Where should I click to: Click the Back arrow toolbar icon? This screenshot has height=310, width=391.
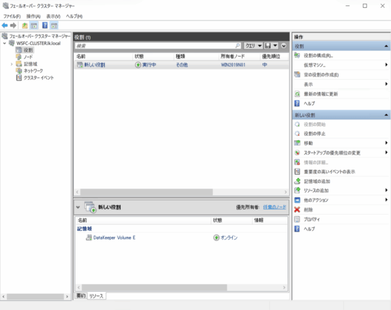[5, 25]
